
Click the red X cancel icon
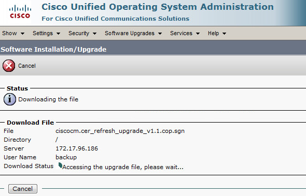point(9,66)
